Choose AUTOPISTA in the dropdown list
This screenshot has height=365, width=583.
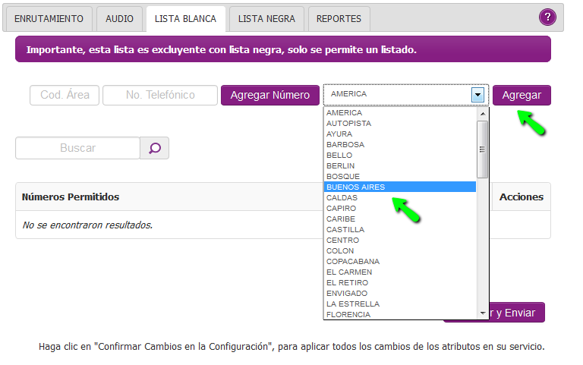pyautogui.click(x=400, y=124)
